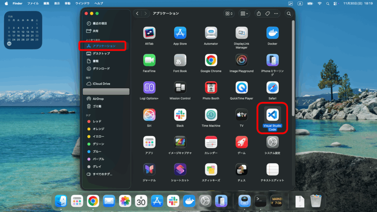The image size is (377, 212).
Task: Open the view mode switcher dropdown
Action: pos(229,14)
